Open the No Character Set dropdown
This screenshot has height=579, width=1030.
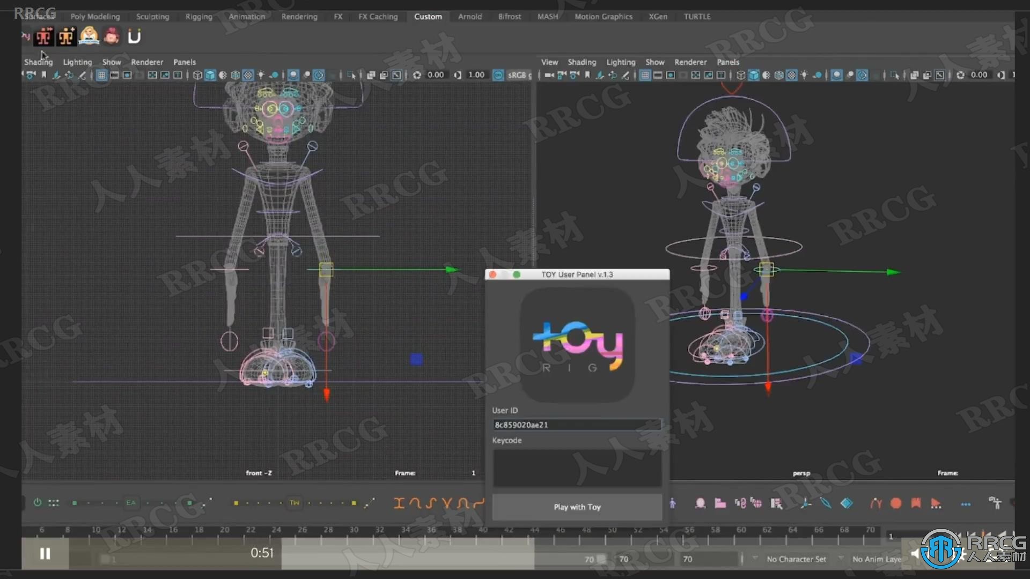click(796, 559)
